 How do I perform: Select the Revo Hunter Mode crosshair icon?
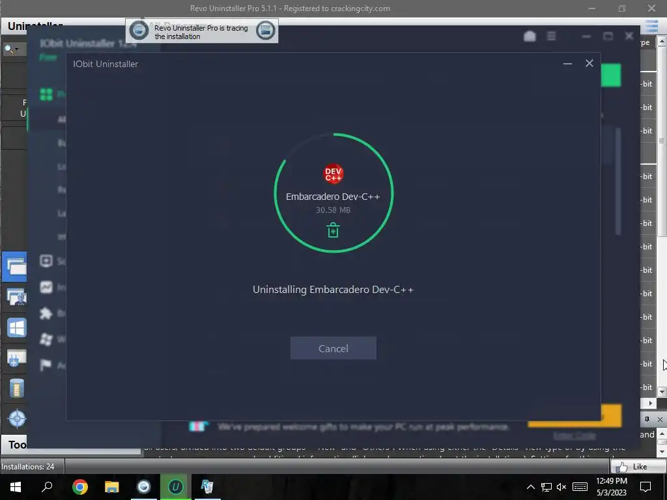[17, 419]
